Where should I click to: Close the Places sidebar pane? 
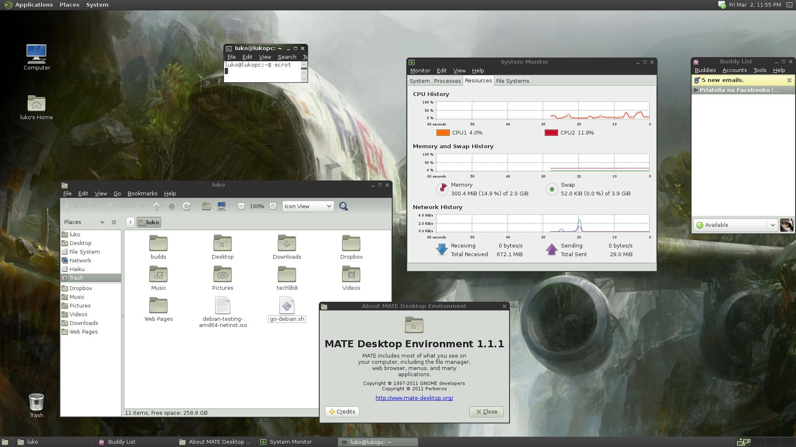point(114,222)
